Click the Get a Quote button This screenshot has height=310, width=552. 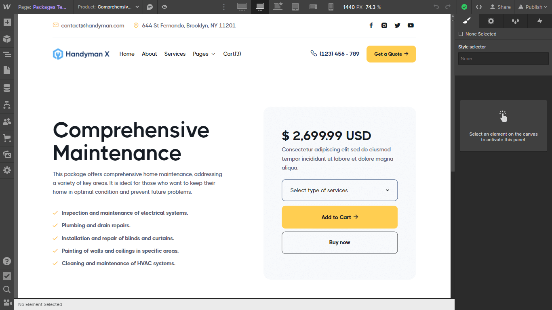tap(391, 54)
